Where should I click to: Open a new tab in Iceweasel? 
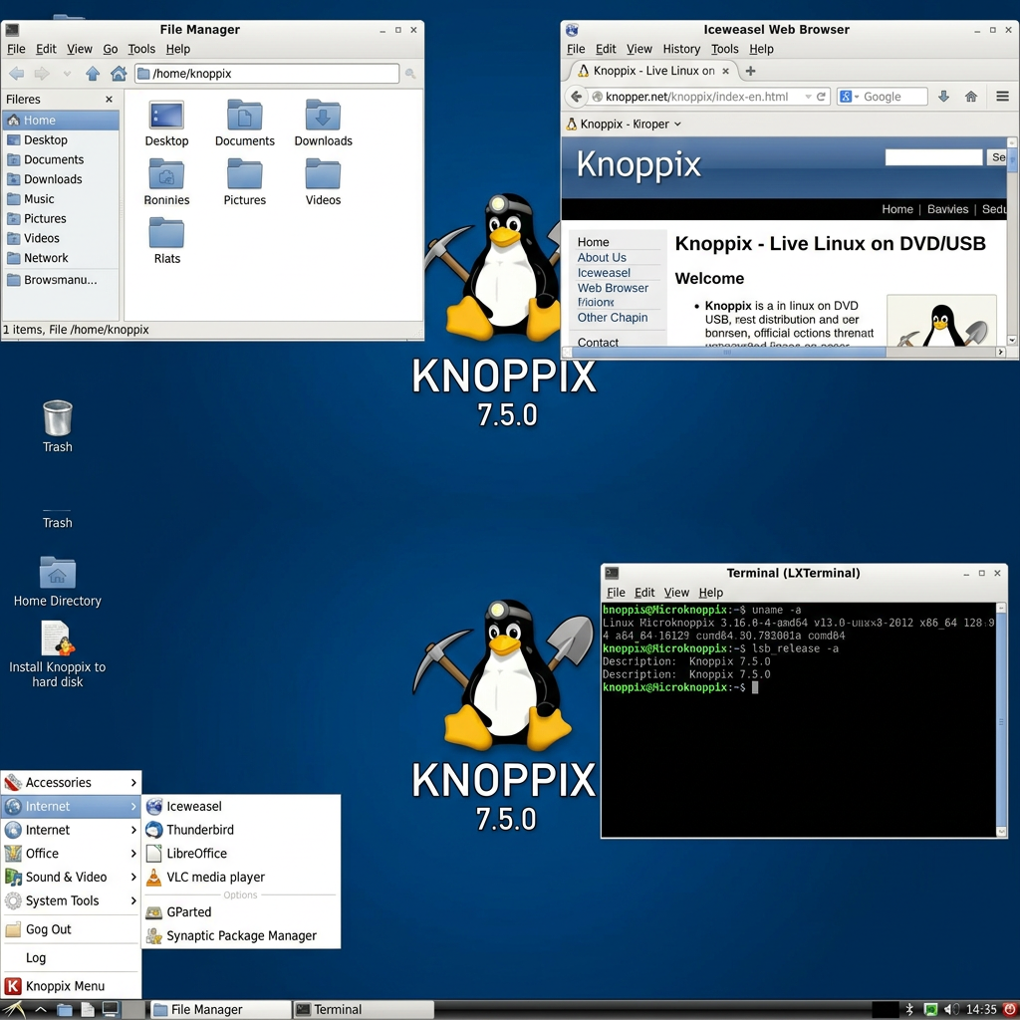750,71
